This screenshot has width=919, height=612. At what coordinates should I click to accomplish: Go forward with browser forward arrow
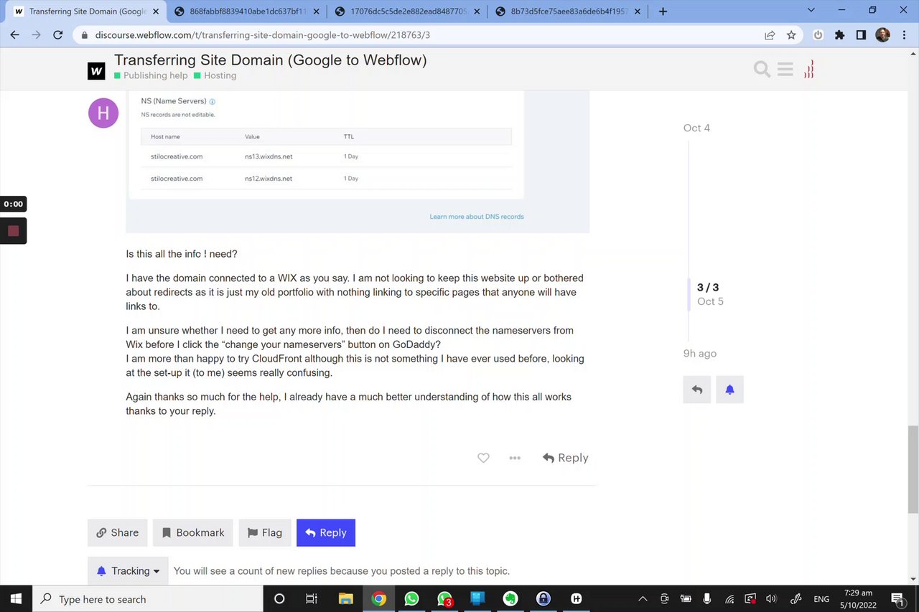point(36,34)
